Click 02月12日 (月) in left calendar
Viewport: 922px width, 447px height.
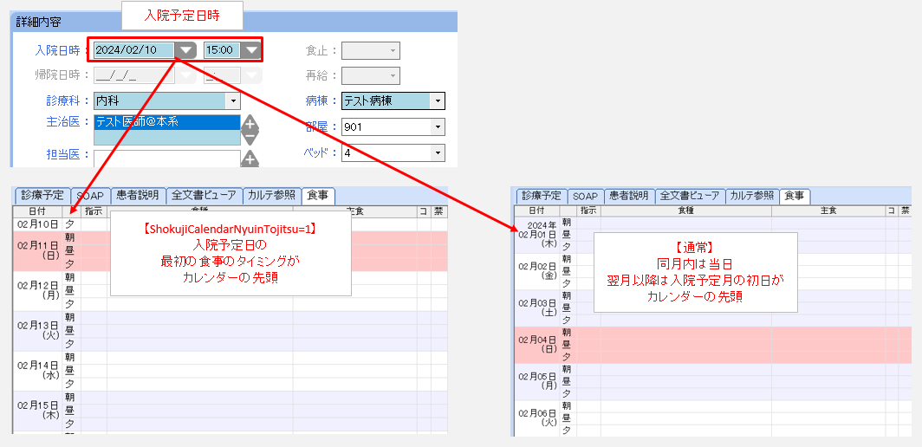(37, 290)
